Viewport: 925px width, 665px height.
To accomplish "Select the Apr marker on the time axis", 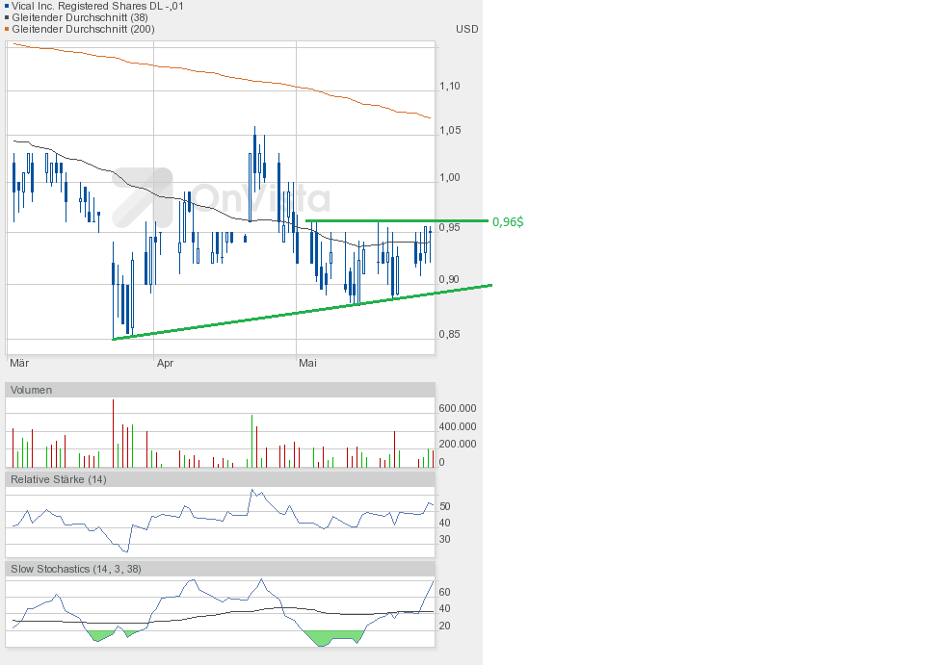I will pos(165,364).
